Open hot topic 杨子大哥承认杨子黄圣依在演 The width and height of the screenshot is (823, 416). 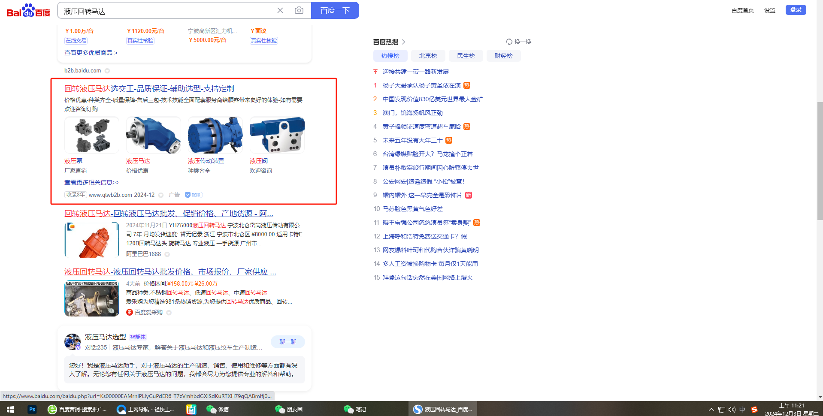(422, 85)
